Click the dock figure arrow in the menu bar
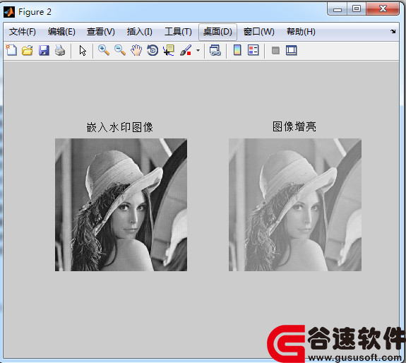Image resolution: width=406 pixels, height=363 pixels. (393, 31)
